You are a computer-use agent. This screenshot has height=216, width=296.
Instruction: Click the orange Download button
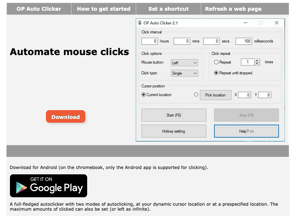click(65, 117)
